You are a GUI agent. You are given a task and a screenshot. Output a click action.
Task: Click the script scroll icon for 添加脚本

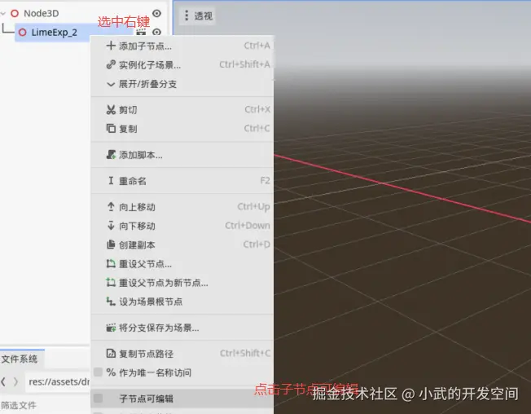click(x=111, y=155)
